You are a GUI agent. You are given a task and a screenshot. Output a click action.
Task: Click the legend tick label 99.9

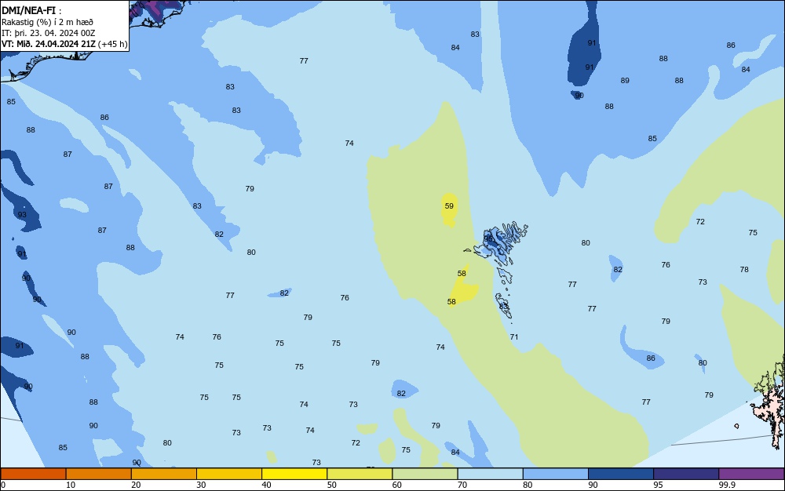[x=727, y=485]
